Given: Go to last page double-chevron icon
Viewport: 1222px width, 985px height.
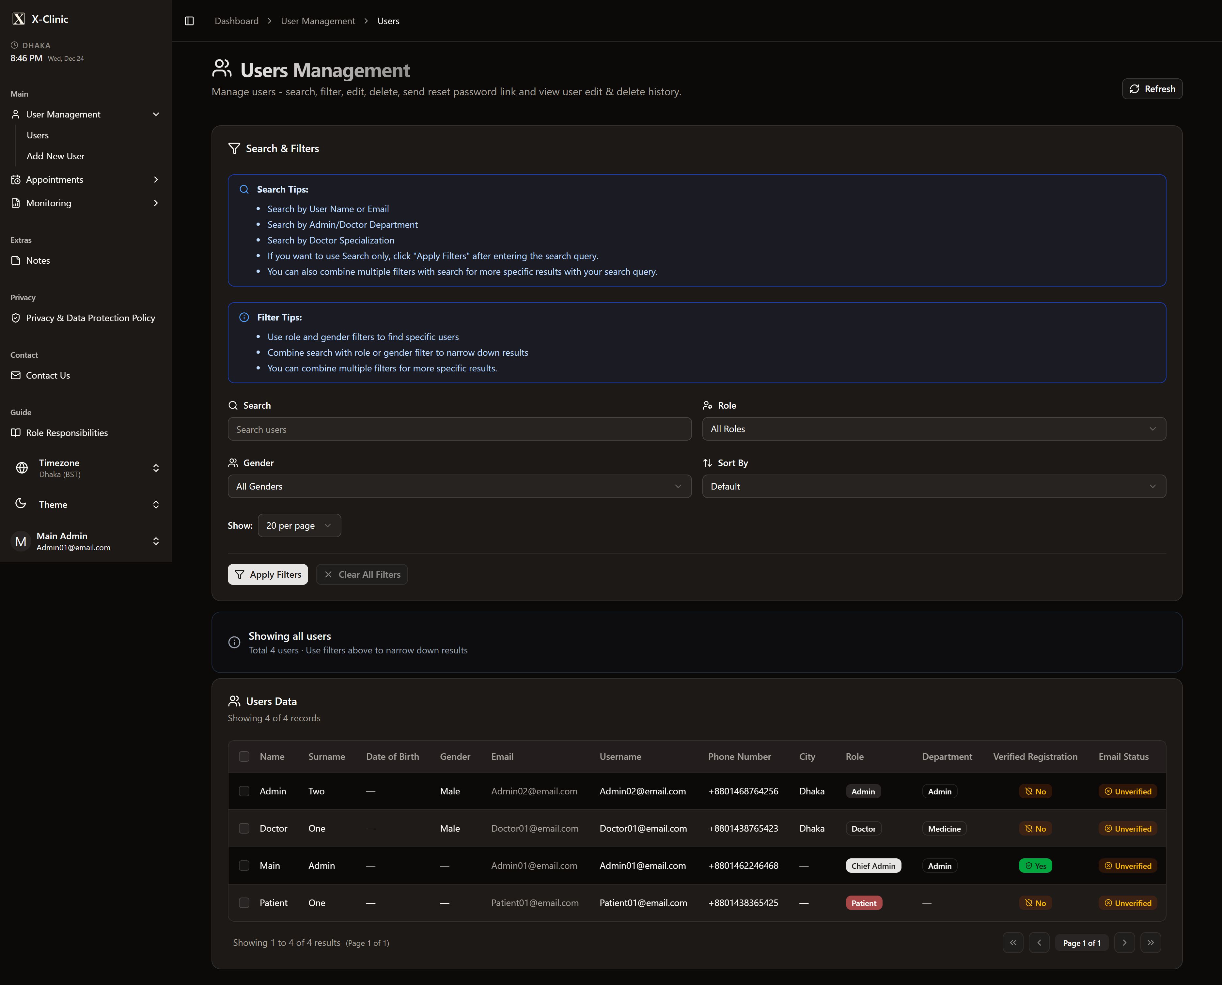Looking at the screenshot, I should point(1151,943).
